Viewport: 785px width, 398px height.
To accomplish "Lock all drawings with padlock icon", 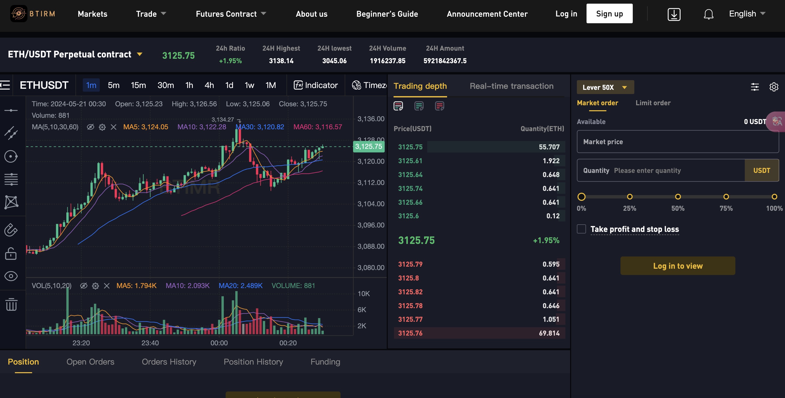I will click(11, 253).
